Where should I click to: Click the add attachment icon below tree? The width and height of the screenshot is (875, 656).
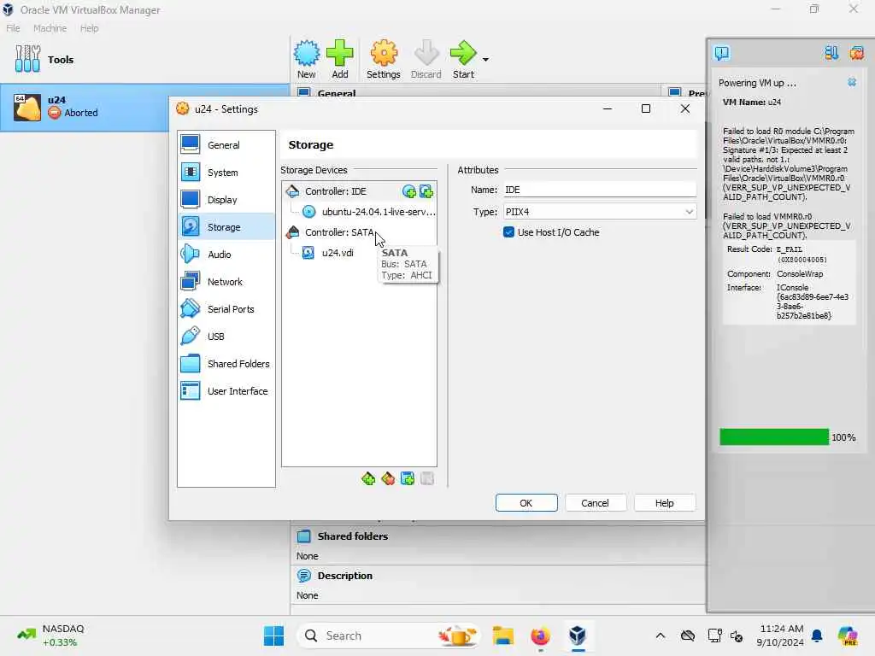click(408, 478)
